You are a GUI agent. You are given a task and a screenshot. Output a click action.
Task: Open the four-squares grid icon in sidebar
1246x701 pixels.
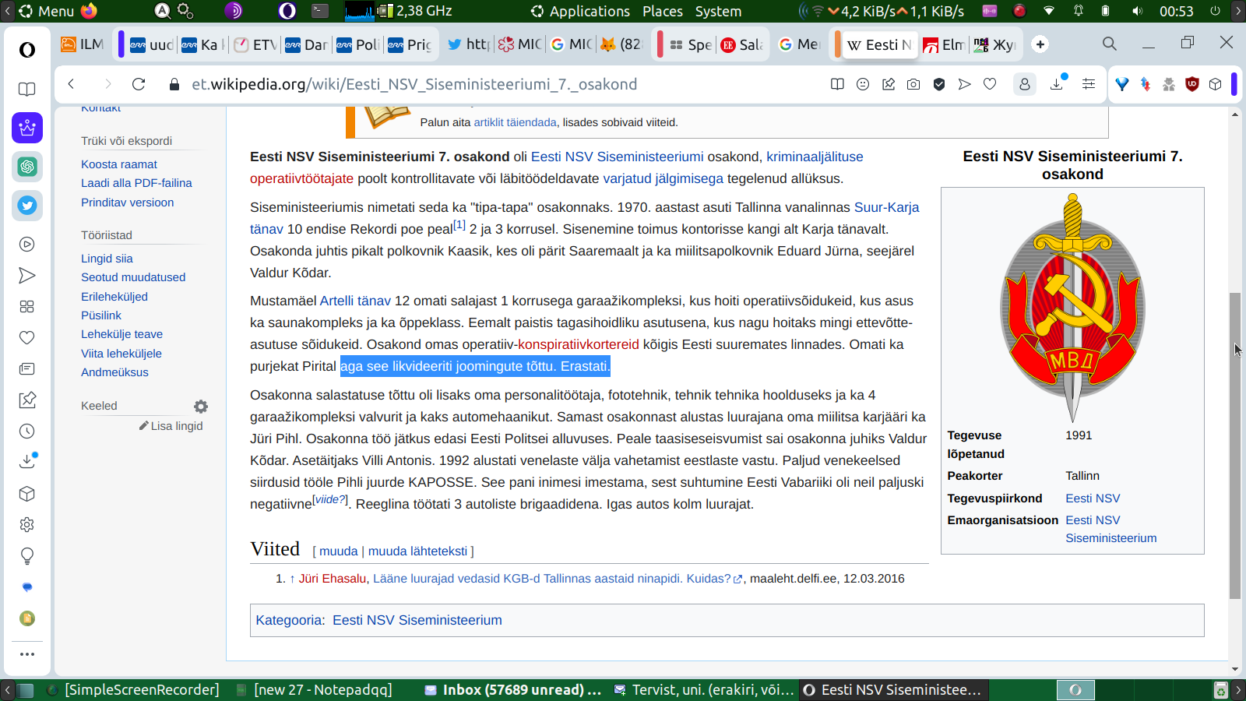pyautogui.click(x=27, y=307)
